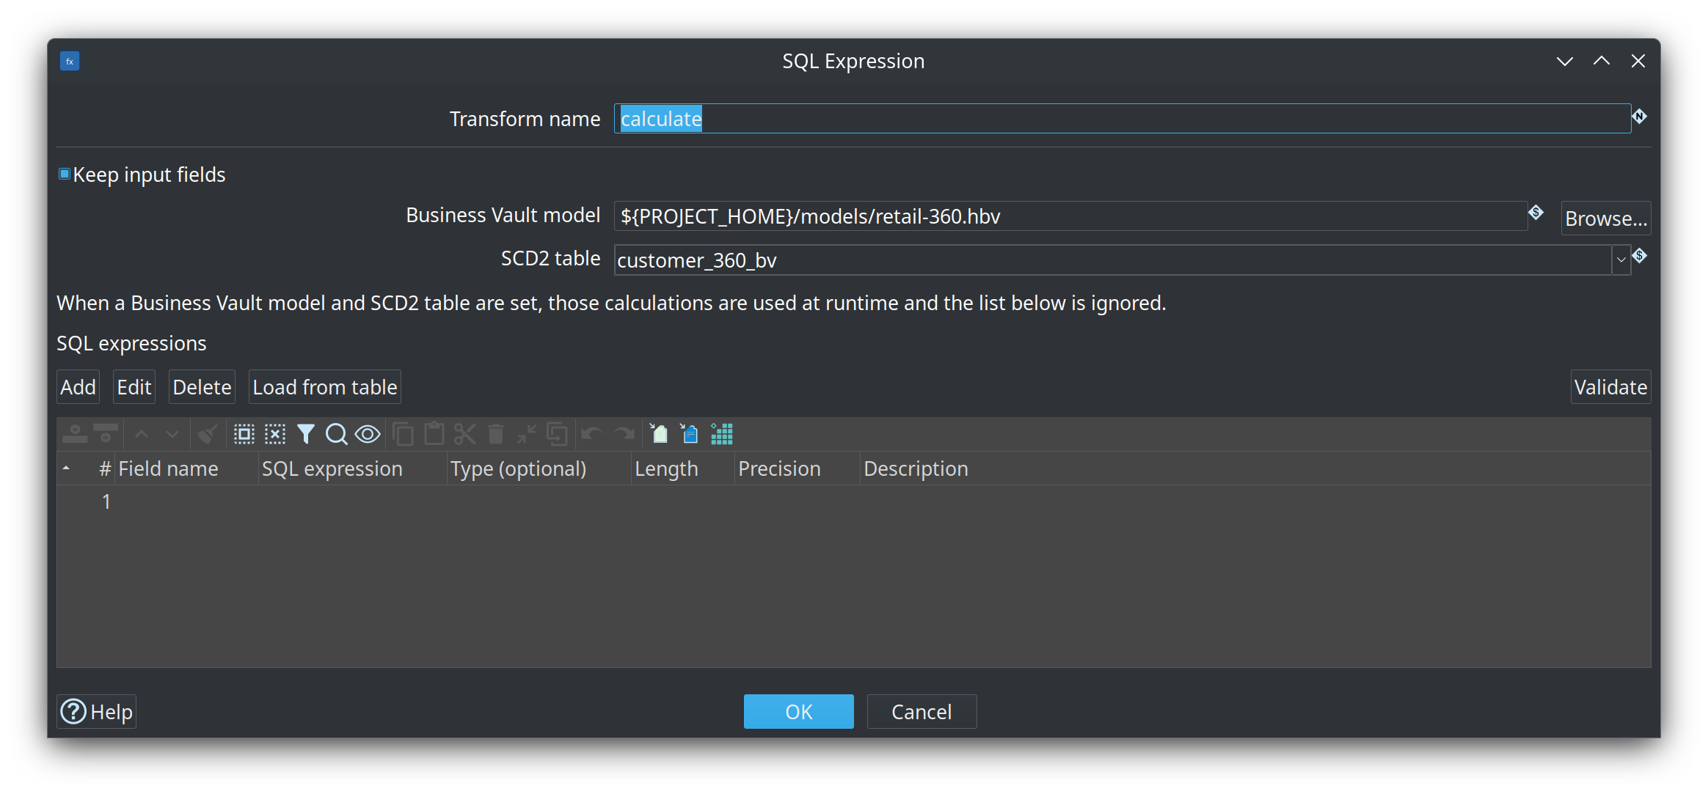Click the copy rows icon

pos(403,434)
